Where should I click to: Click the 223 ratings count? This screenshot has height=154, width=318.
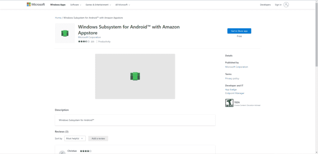pos(92,41)
